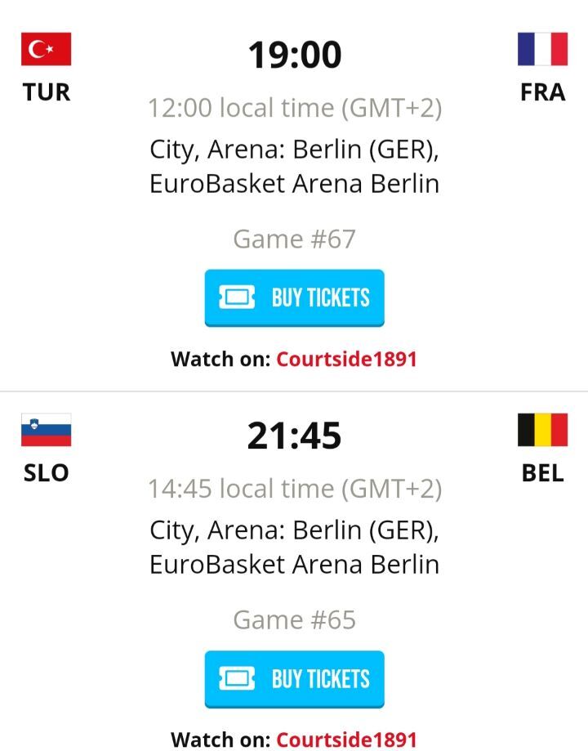This screenshot has width=588, height=751.
Task: Buy tickets for Game #65
Action: pos(294,679)
